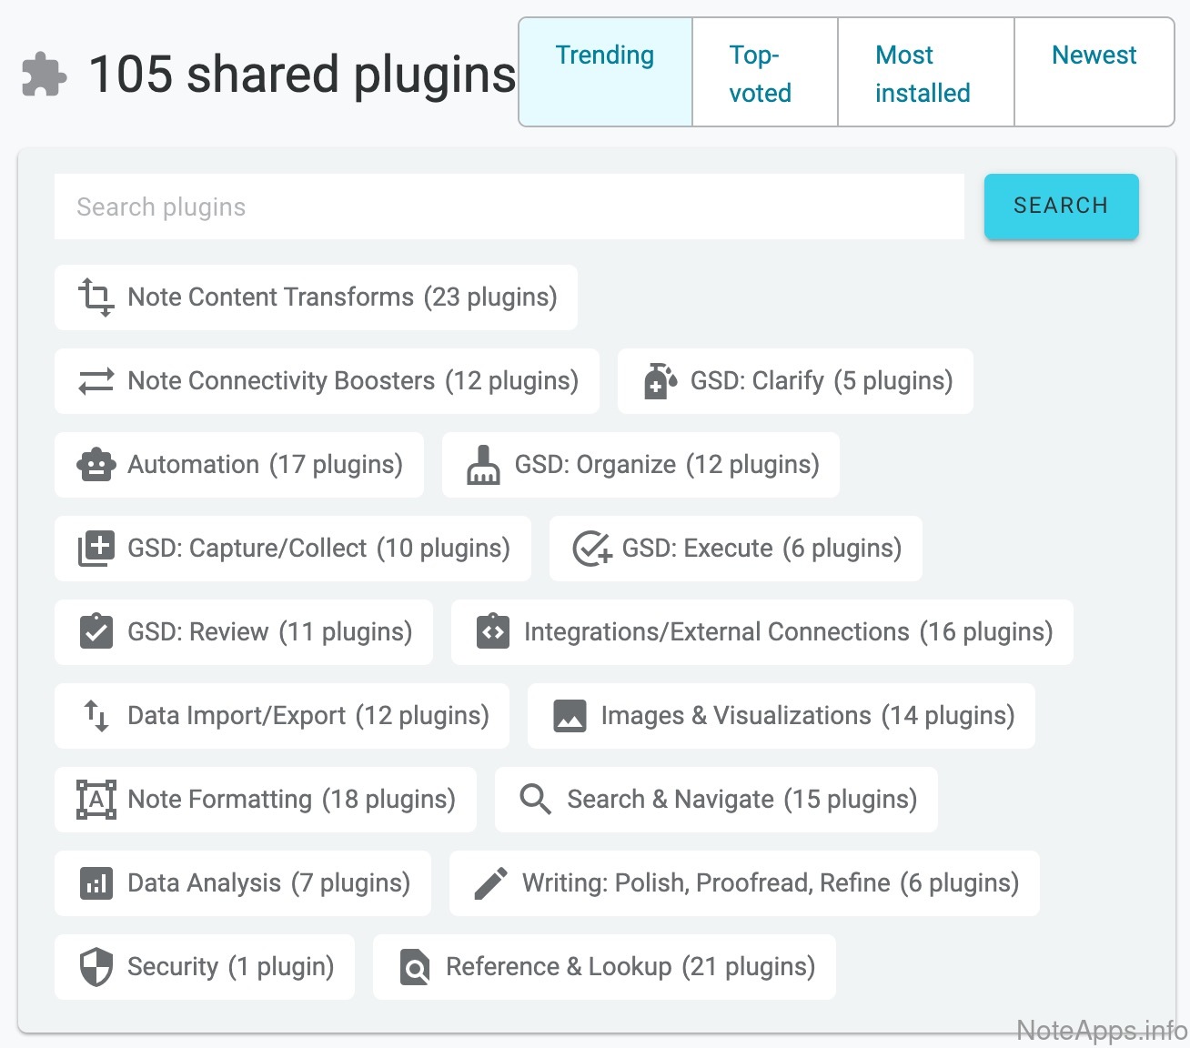Select the GSD: Capture/Collect category
This screenshot has width=1190, height=1048.
point(293,549)
